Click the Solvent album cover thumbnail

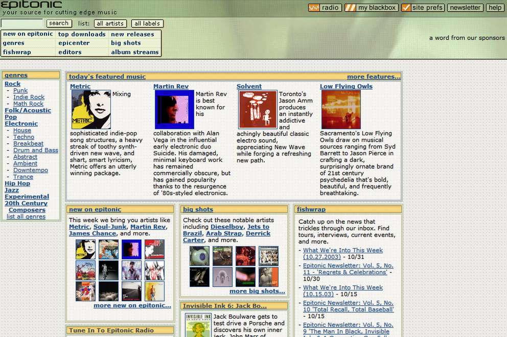point(258,110)
